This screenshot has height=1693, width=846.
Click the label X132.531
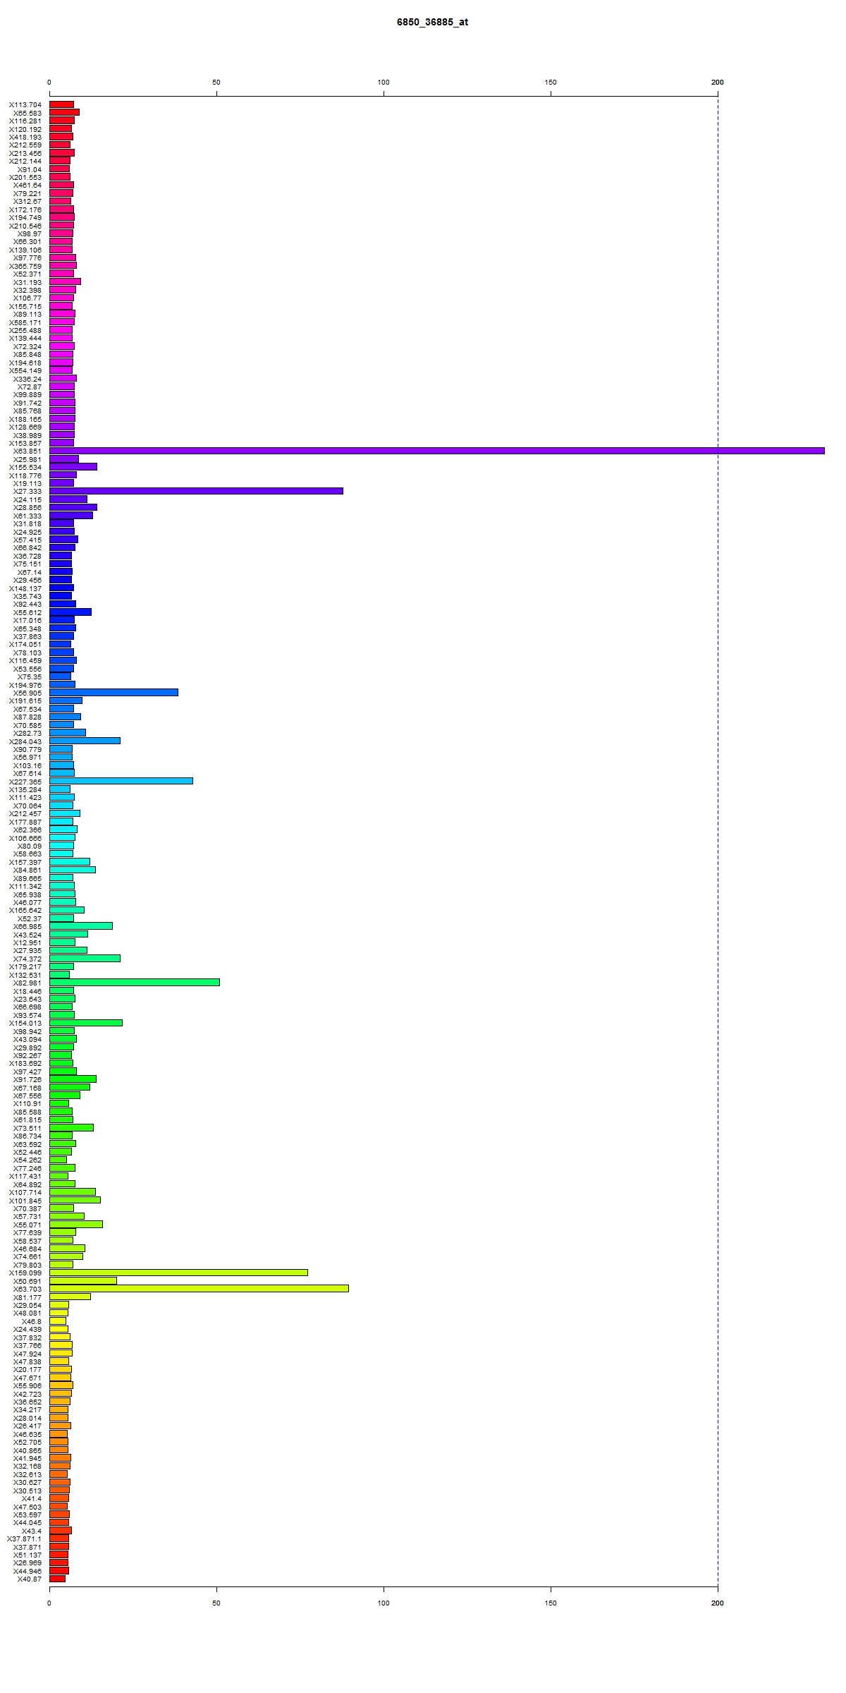(x=25, y=975)
